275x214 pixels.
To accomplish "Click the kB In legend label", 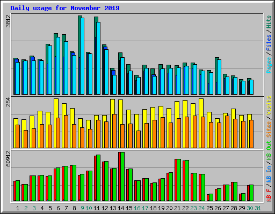I will pyautogui.click(x=269, y=174).
